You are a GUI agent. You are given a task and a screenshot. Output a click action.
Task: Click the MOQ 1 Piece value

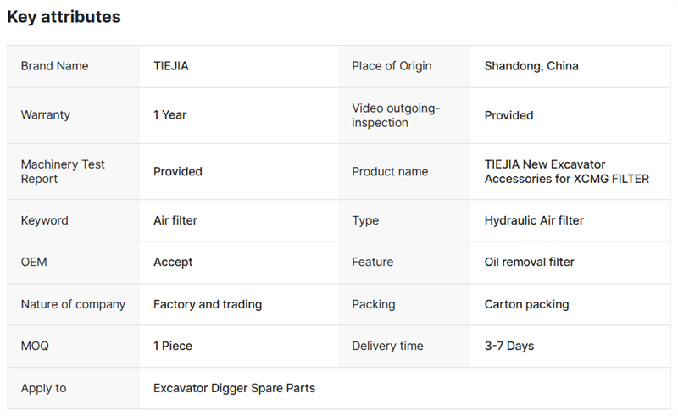click(175, 346)
